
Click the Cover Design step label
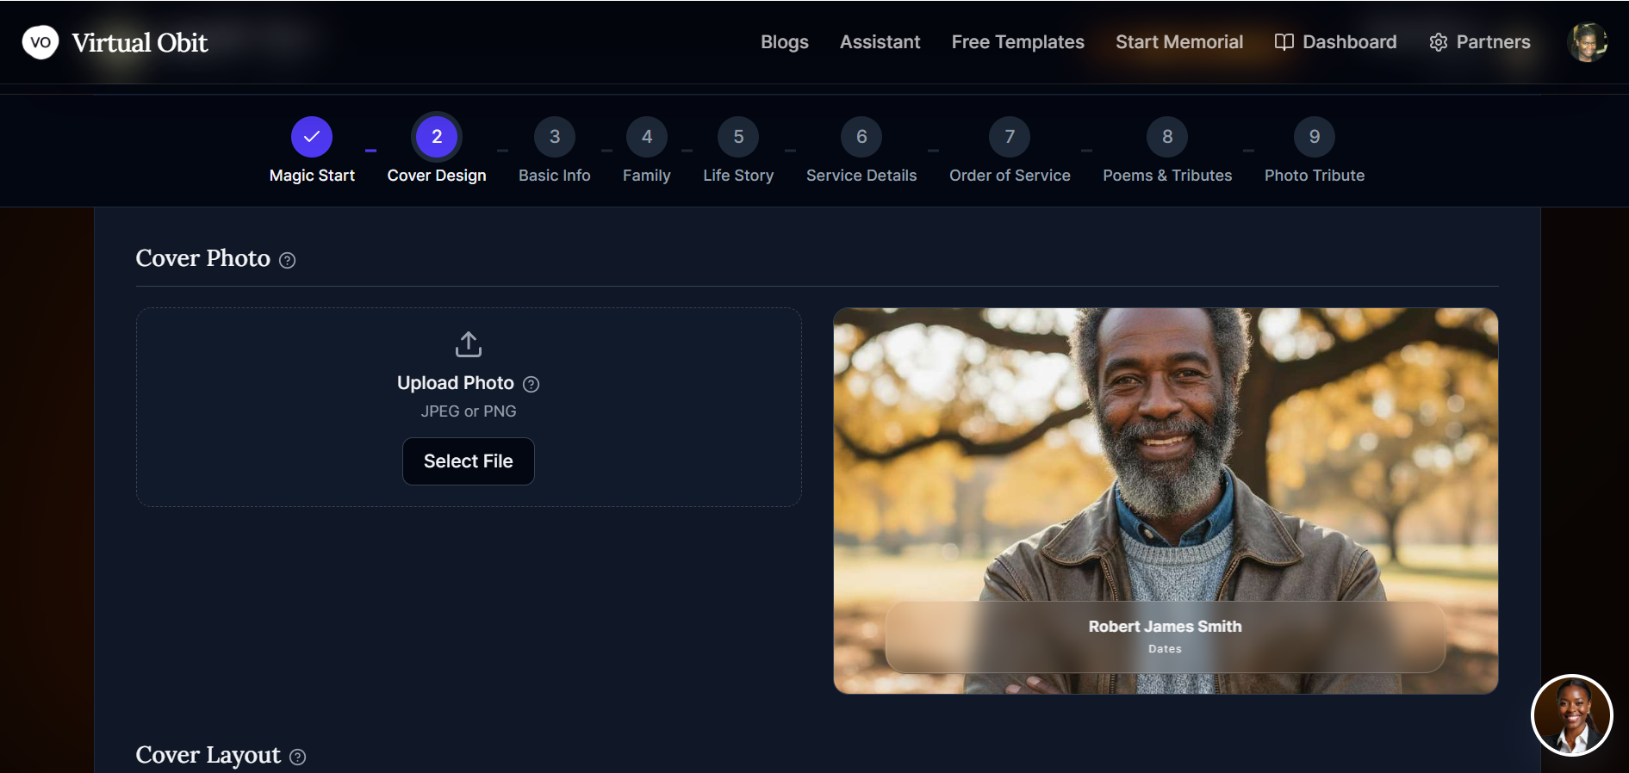point(437,176)
